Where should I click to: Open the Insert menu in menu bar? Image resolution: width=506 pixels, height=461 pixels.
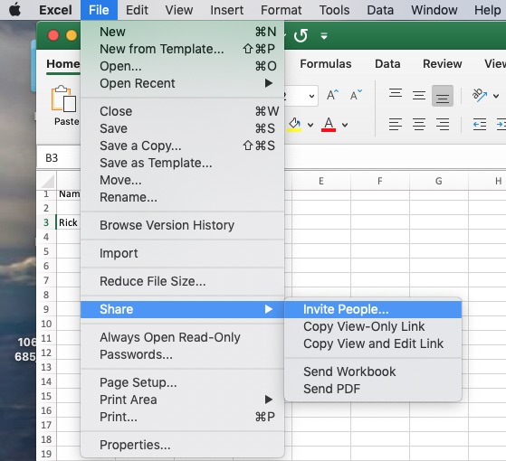click(227, 10)
